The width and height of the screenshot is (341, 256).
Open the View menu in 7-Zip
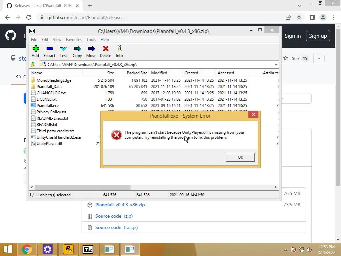[x=57, y=40]
